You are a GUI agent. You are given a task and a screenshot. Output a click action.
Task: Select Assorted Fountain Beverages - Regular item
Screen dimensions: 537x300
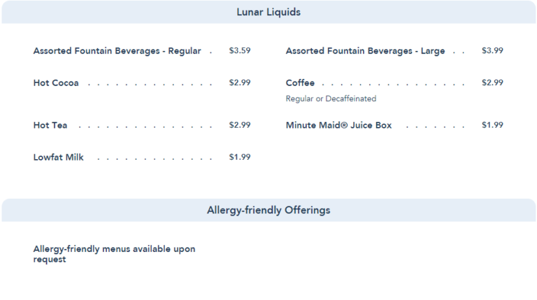117,51
